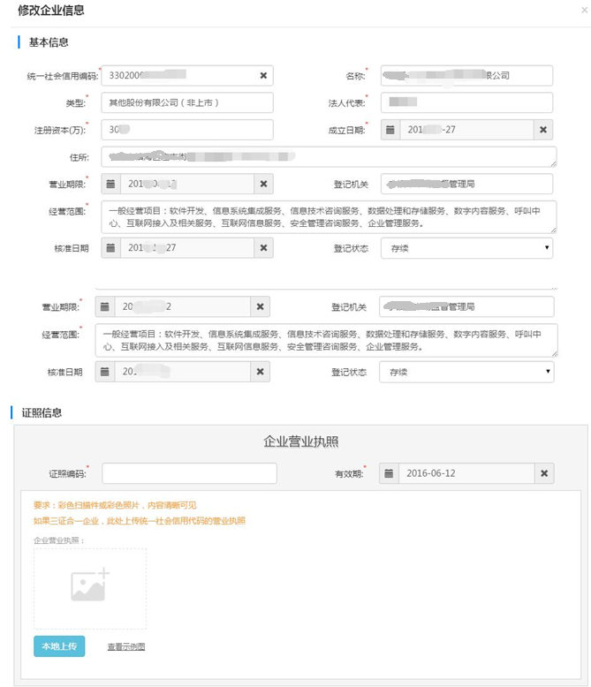This screenshot has width=591, height=687.
Task: Click the 企业营业执照 image upload placeholder
Action: pyautogui.click(x=90, y=588)
